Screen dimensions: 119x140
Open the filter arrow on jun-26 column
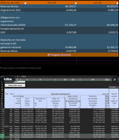click(117, 3)
